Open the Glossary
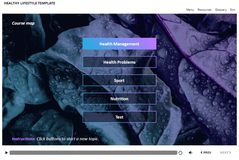This screenshot has width=239, height=160. click(221, 10)
